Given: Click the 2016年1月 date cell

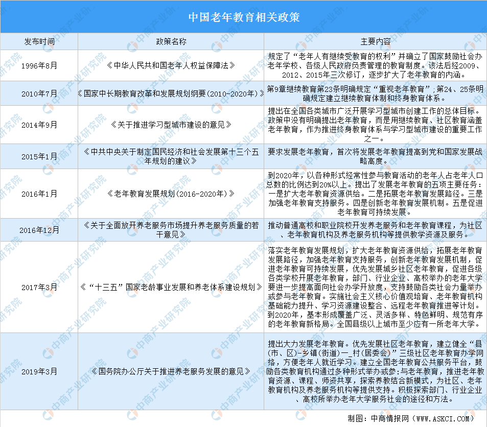Looking at the screenshot, I should tap(39, 194).
